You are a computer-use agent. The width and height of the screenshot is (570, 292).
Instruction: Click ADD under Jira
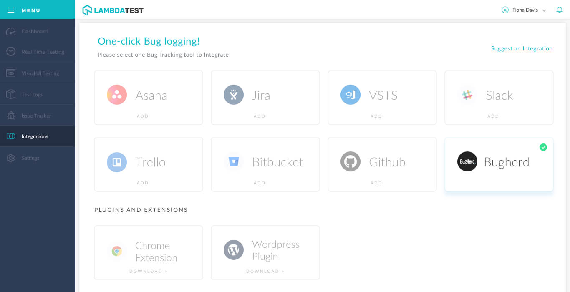(260, 116)
